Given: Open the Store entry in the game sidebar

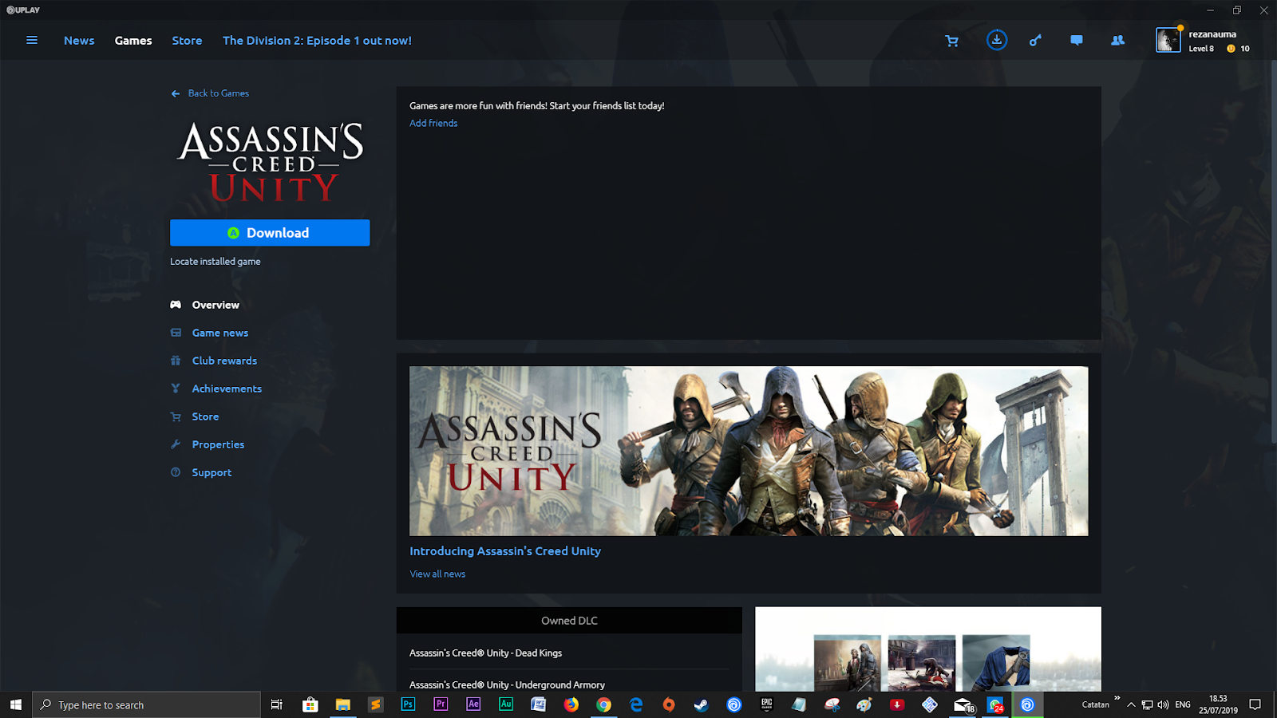Looking at the screenshot, I should click(205, 416).
